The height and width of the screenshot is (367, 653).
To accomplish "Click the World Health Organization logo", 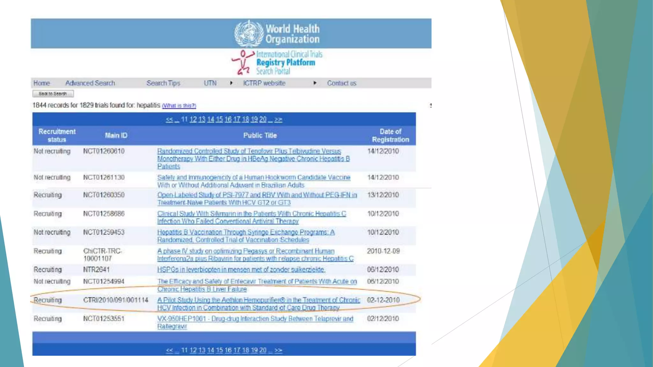I will click(x=277, y=33).
